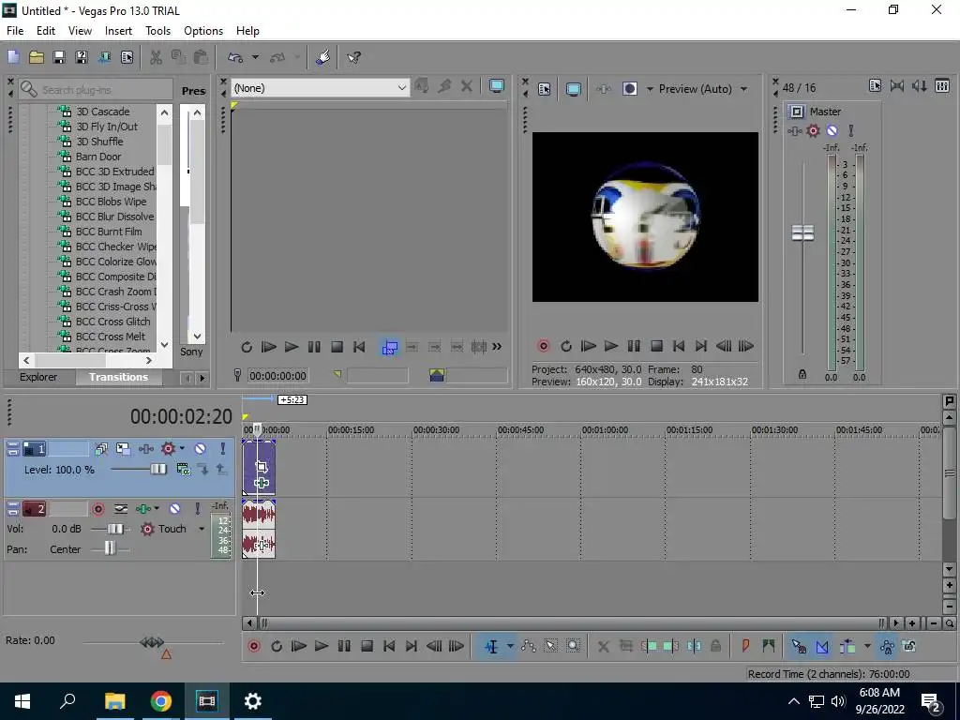This screenshot has width=960, height=720.
Task: Solo video track 1
Action: (223, 449)
